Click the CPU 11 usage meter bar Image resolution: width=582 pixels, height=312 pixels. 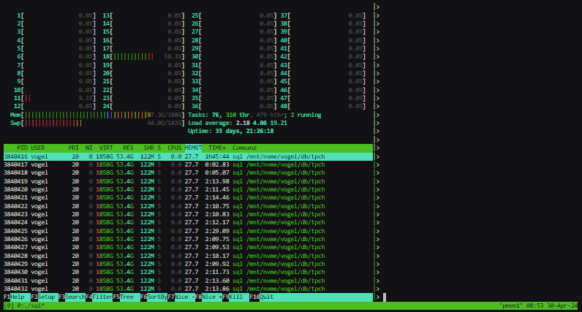55,99
